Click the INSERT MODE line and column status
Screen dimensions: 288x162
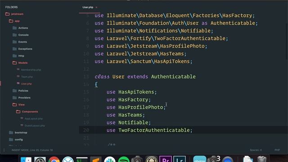[x=32, y=150]
